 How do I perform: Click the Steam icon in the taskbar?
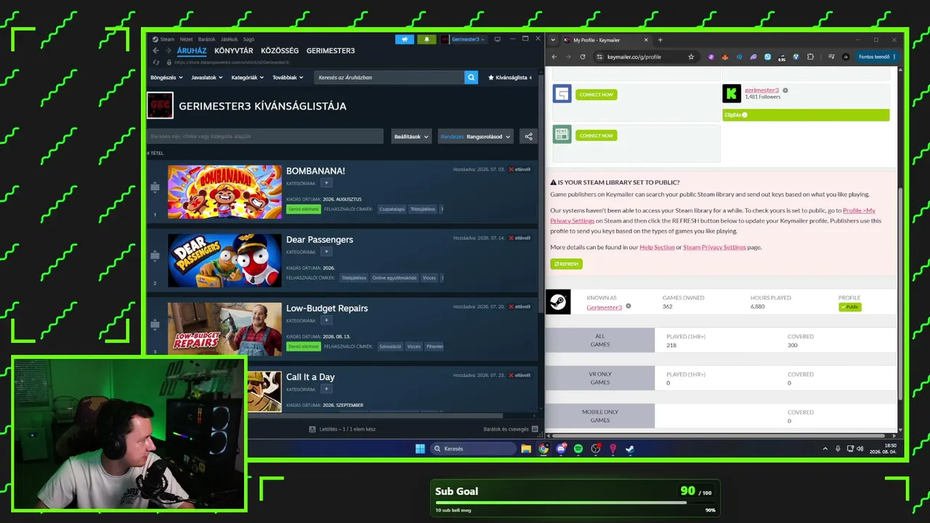[630, 449]
